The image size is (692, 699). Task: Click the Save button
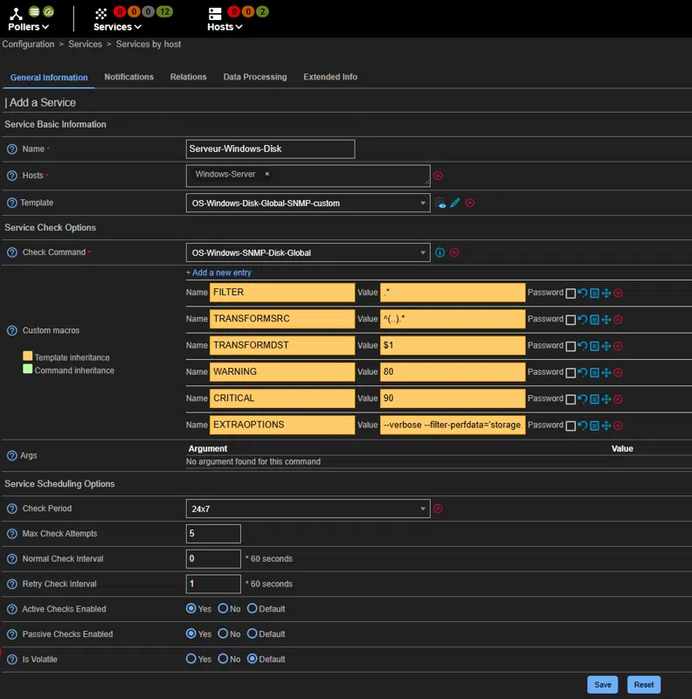602,685
